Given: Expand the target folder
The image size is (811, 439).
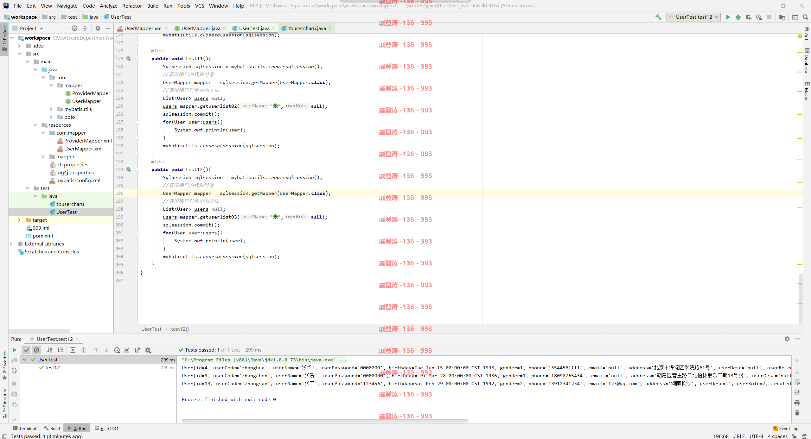Looking at the screenshot, I should 20,220.
